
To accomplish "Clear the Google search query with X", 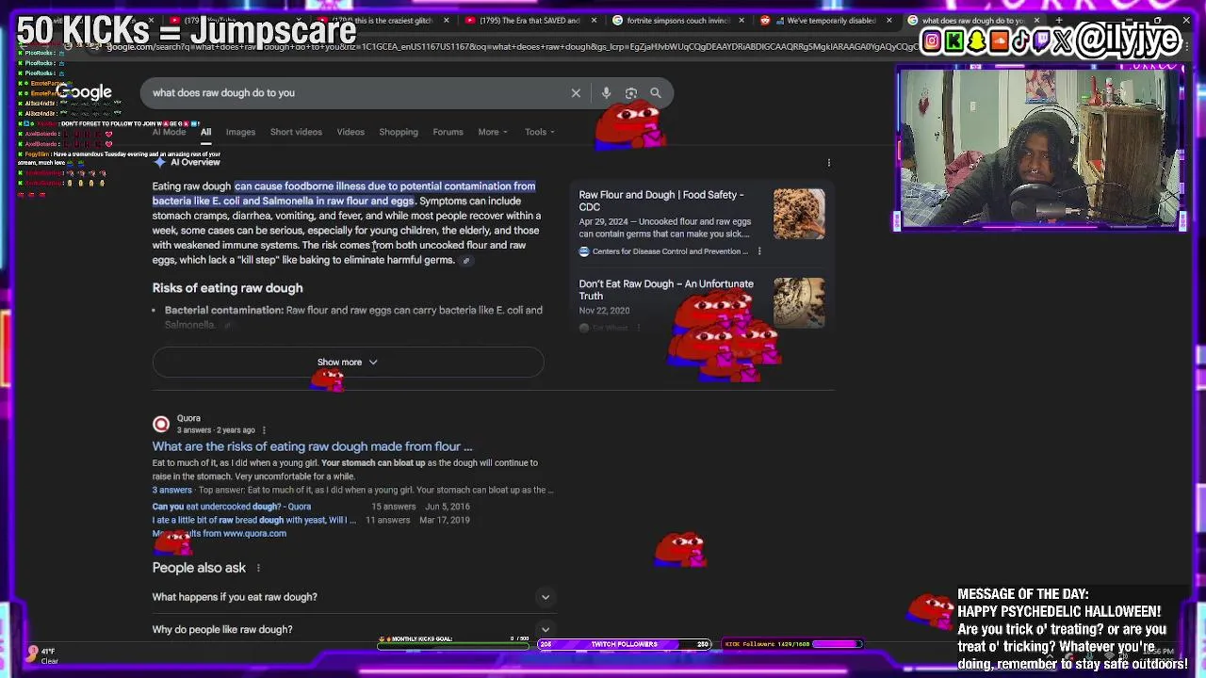I will [576, 93].
